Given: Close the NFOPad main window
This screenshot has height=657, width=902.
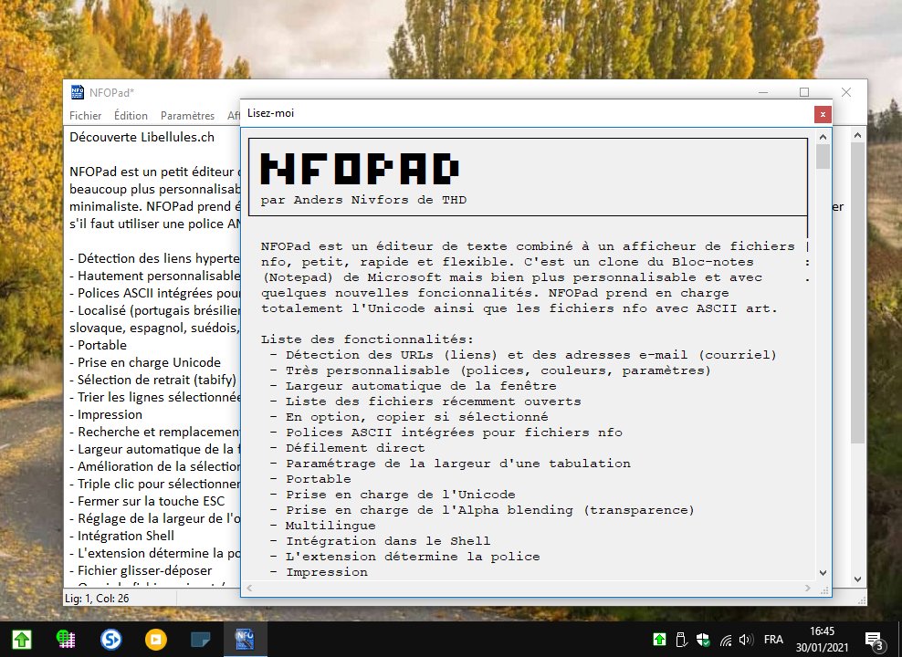Looking at the screenshot, I should coord(846,92).
